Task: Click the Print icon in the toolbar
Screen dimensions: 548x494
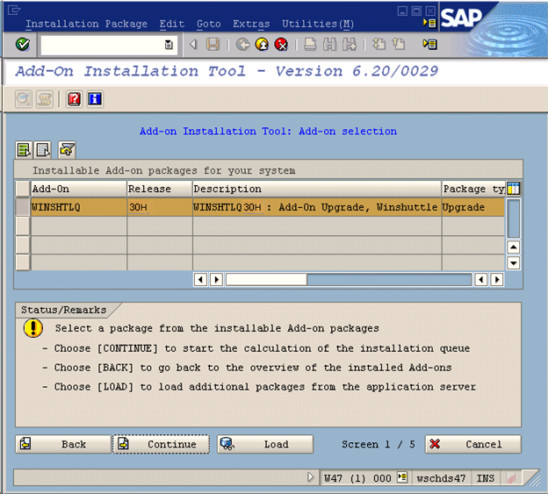Action: click(310, 45)
